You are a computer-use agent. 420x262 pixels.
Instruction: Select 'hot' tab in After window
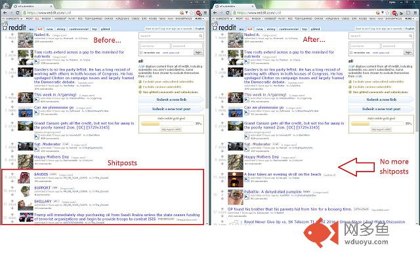[250, 29]
